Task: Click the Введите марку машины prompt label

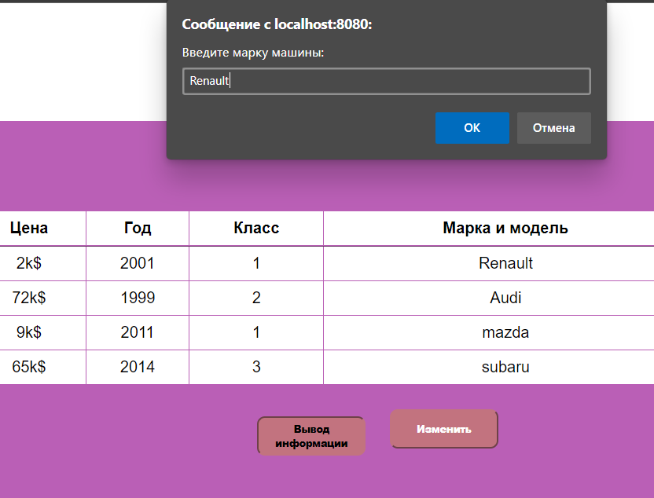Action: tap(253, 53)
